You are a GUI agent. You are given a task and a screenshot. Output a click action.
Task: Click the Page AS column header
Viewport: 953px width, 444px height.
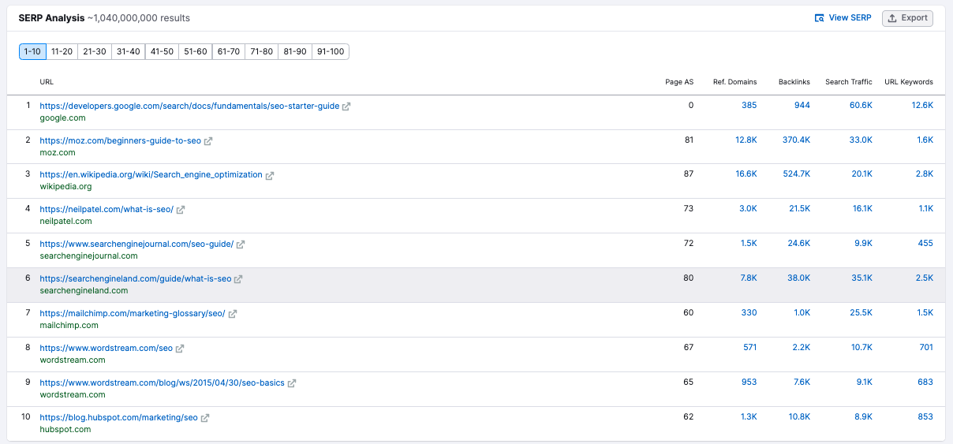tap(679, 82)
